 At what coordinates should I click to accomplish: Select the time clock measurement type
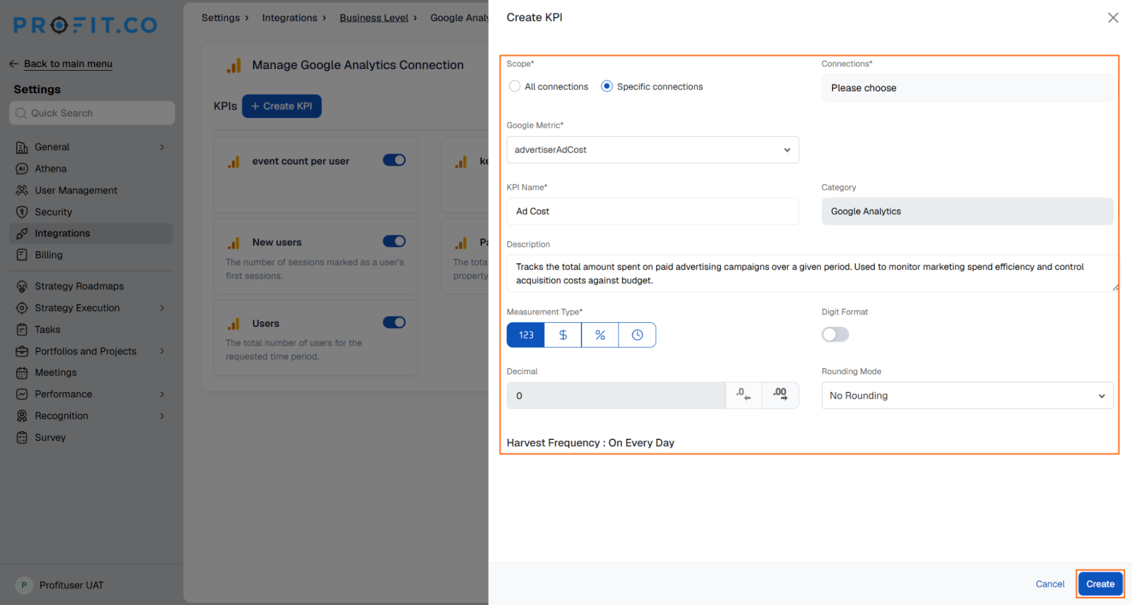tap(637, 335)
